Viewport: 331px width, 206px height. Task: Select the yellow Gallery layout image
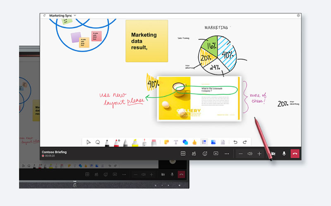click(199, 98)
